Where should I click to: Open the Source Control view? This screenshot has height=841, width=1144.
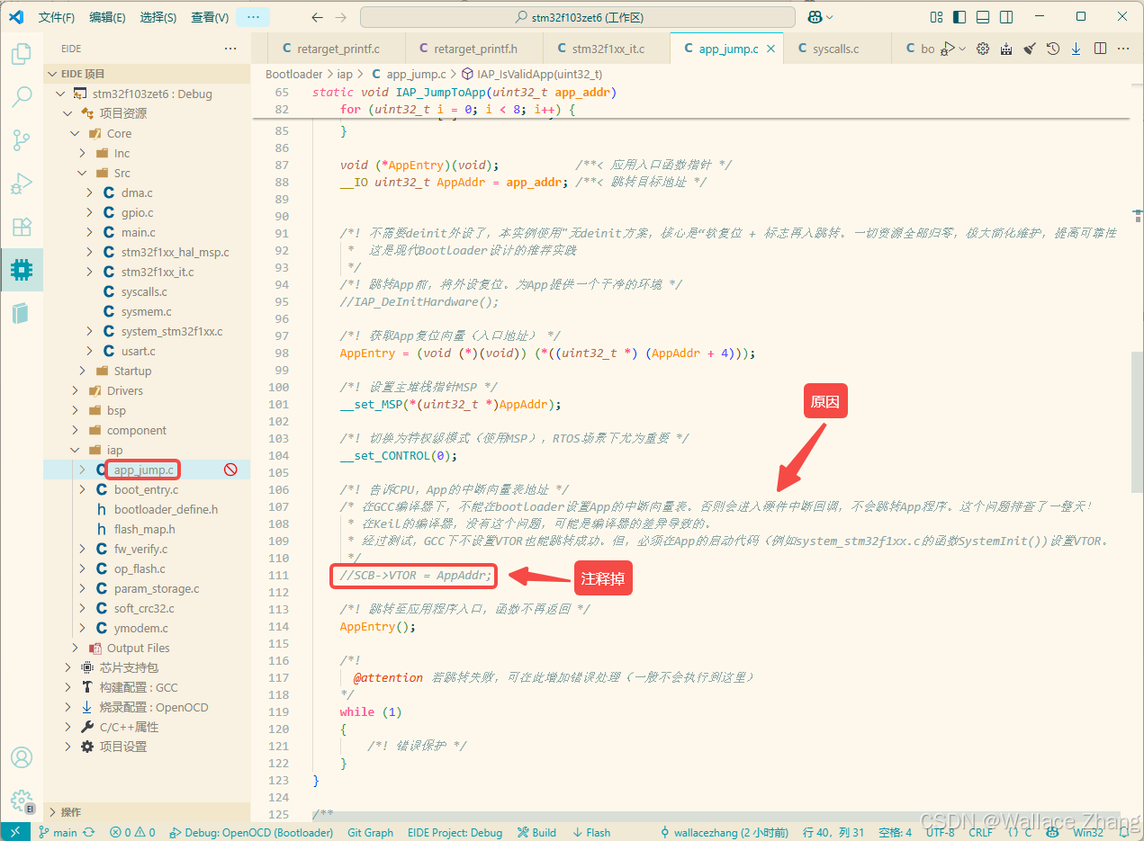(x=21, y=140)
